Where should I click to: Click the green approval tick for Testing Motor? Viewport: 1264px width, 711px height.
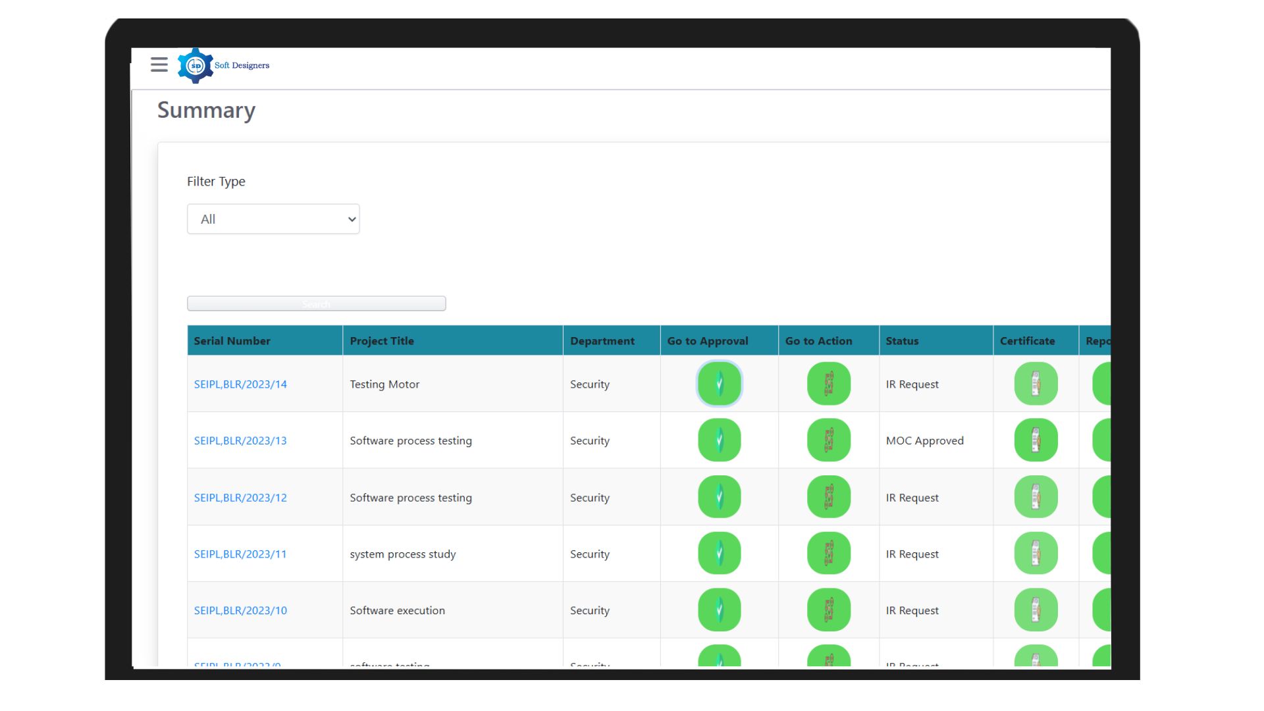[x=719, y=384]
